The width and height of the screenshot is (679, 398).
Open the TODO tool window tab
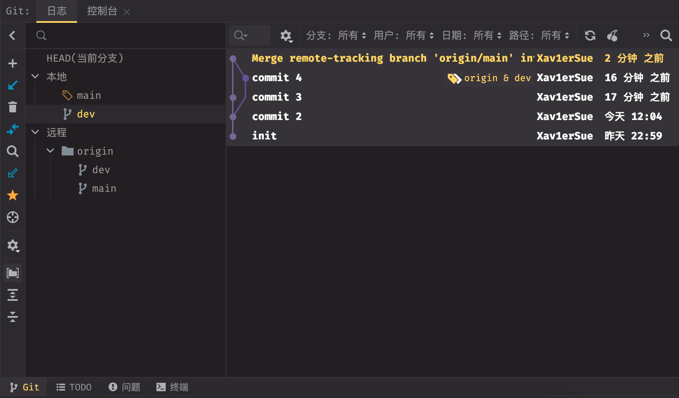pos(74,387)
